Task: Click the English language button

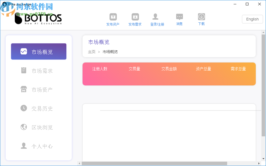Action: coord(252,19)
